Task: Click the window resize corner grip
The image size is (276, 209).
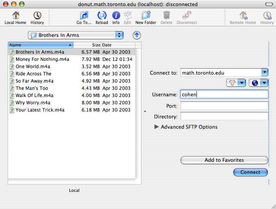Action: 274,207
